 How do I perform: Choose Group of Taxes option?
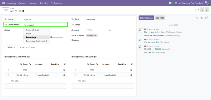pyautogui.click(x=32, y=30)
